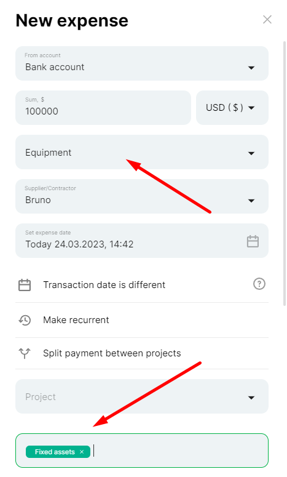This screenshot has width=287, height=477.
Task: Enable the Make recurrent option
Action: pos(142,320)
